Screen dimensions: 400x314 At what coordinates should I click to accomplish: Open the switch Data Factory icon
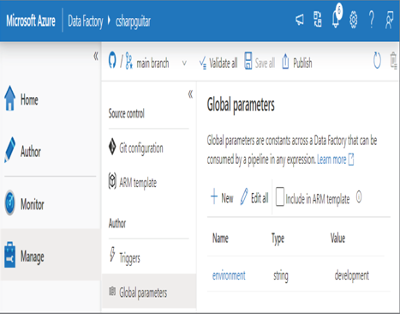[318, 20]
